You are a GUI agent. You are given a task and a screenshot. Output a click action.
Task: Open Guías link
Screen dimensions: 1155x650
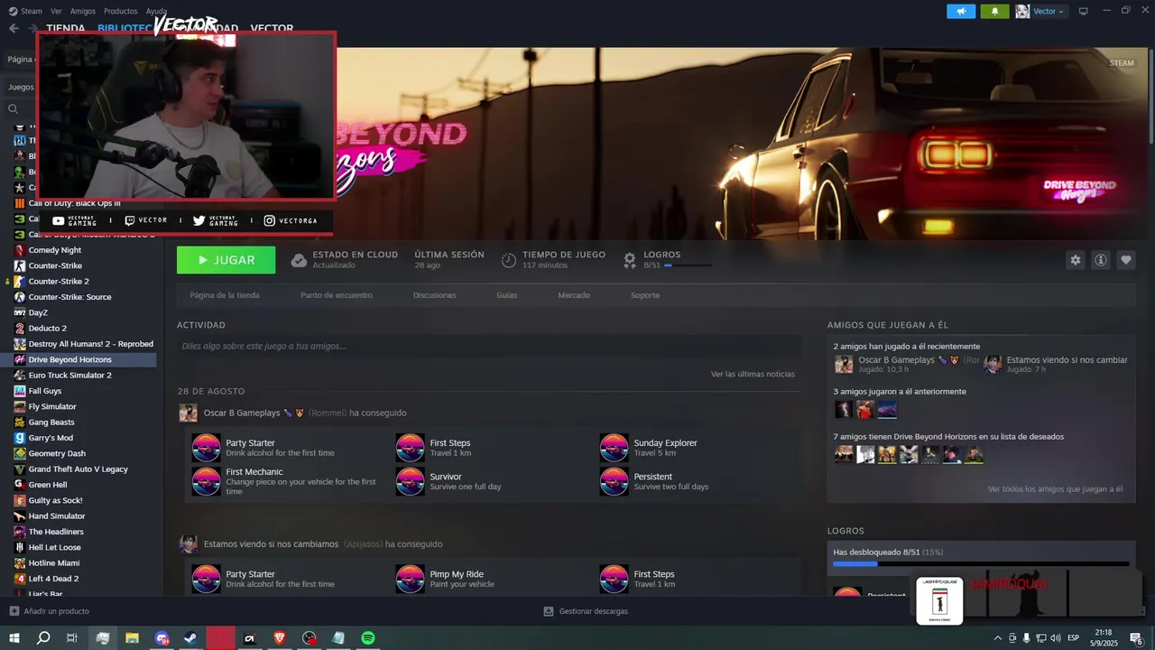tap(507, 295)
